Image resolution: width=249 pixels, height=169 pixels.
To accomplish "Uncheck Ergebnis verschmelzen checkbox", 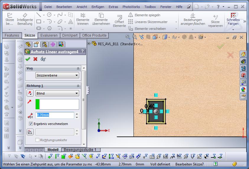I will coord(31,124).
